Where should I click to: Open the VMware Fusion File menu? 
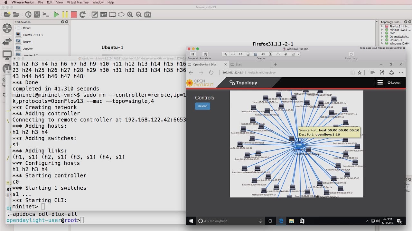(41, 2)
